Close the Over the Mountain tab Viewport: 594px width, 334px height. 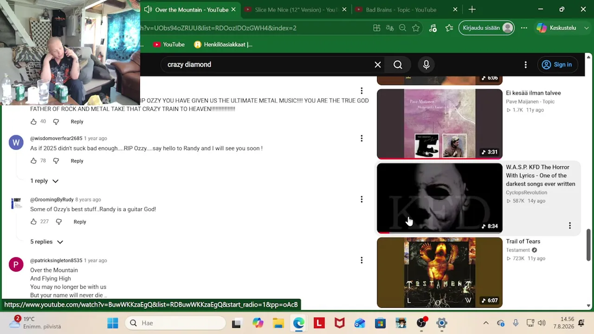[233, 9]
